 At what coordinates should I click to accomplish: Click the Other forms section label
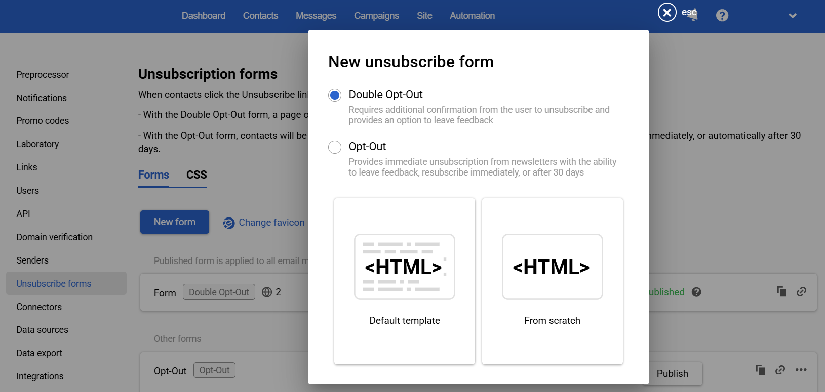(x=177, y=339)
